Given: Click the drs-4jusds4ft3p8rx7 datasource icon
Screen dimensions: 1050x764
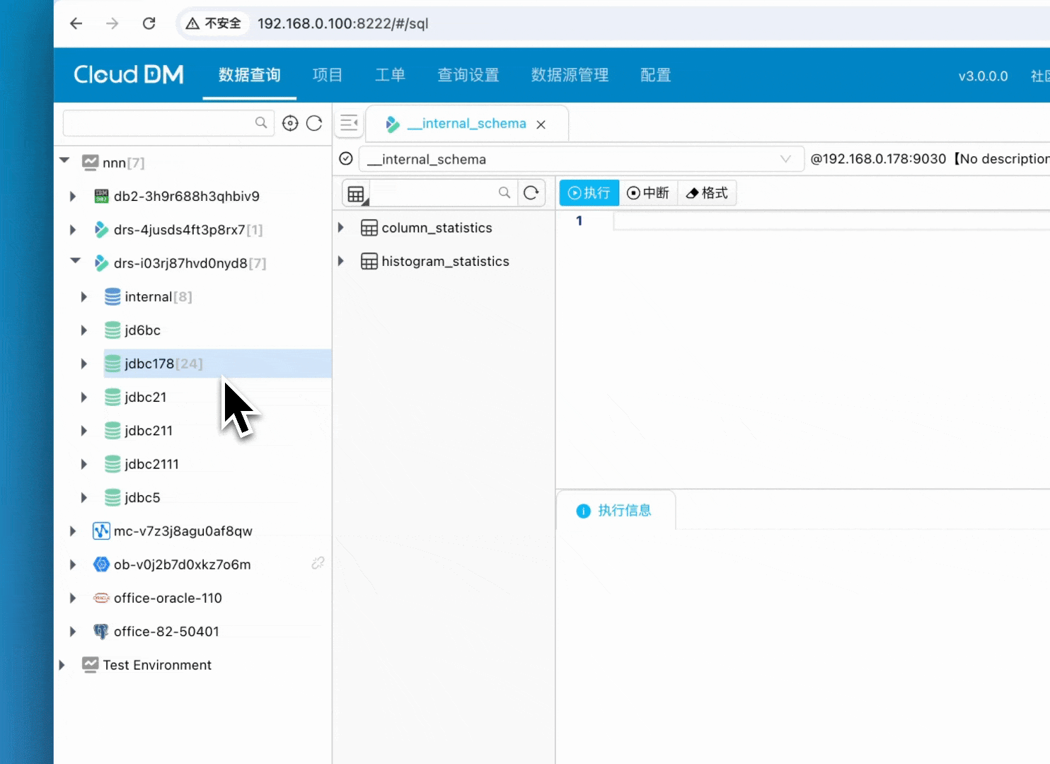Looking at the screenshot, I should [x=101, y=229].
